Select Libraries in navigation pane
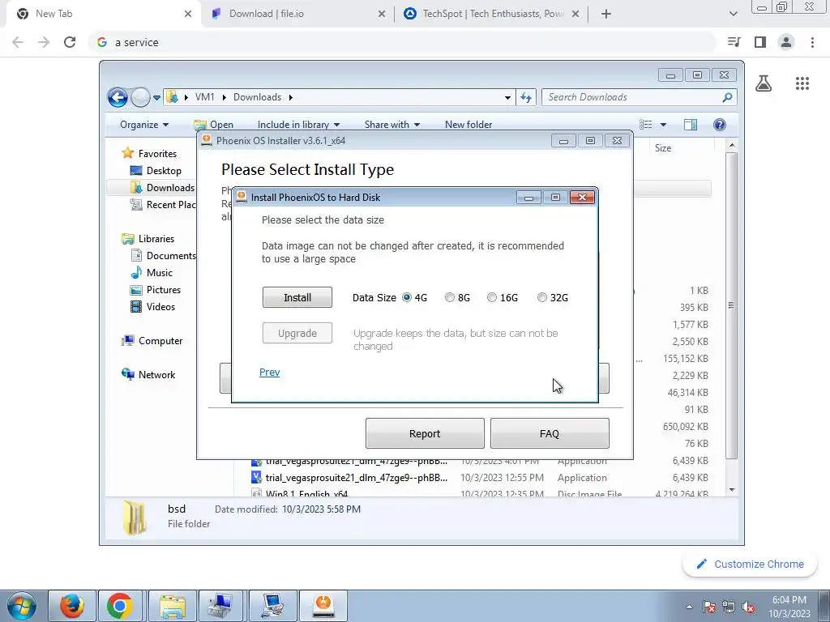The height and width of the screenshot is (622, 830). pos(148,239)
